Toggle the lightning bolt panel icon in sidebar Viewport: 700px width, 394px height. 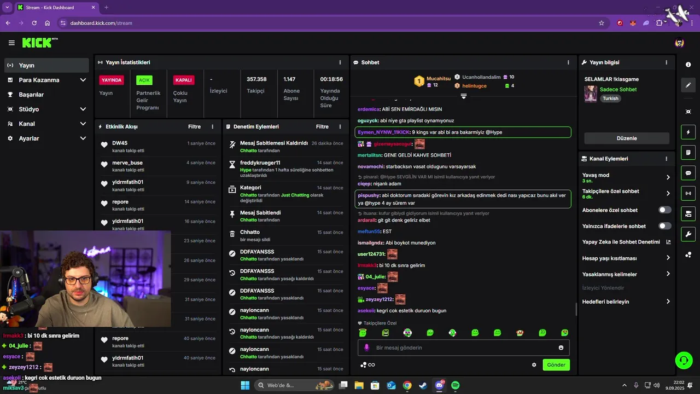(x=688, y=132)
